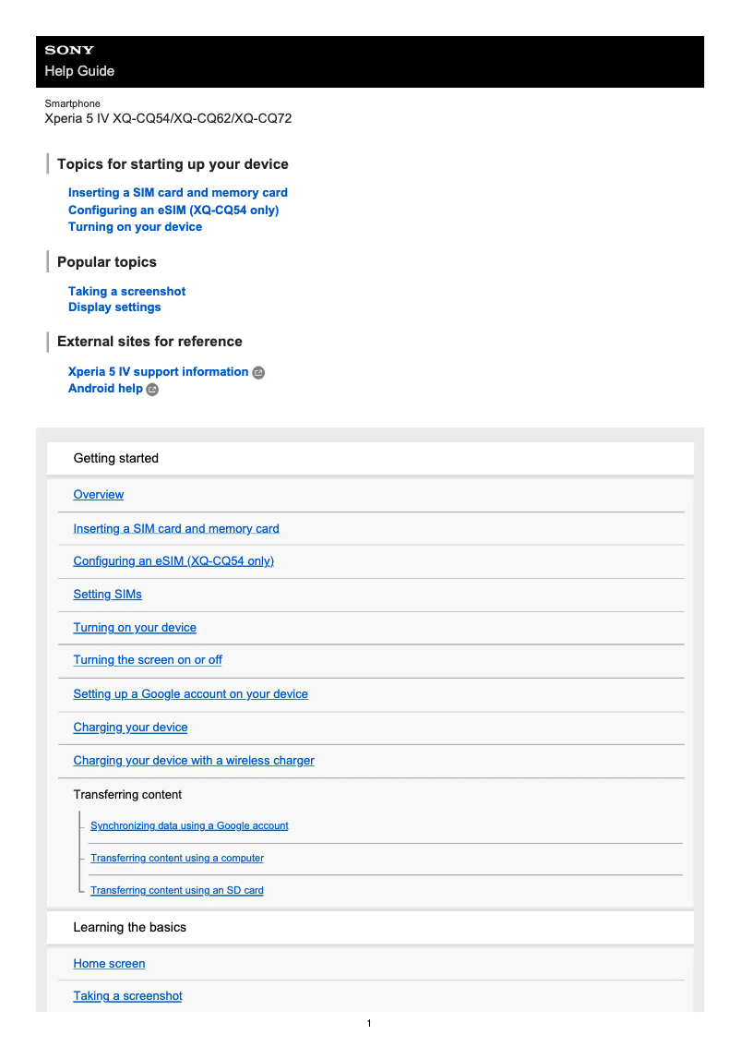Open Transferring content using an SD card
740x1047 pixels.
click(x=177, y=891)
